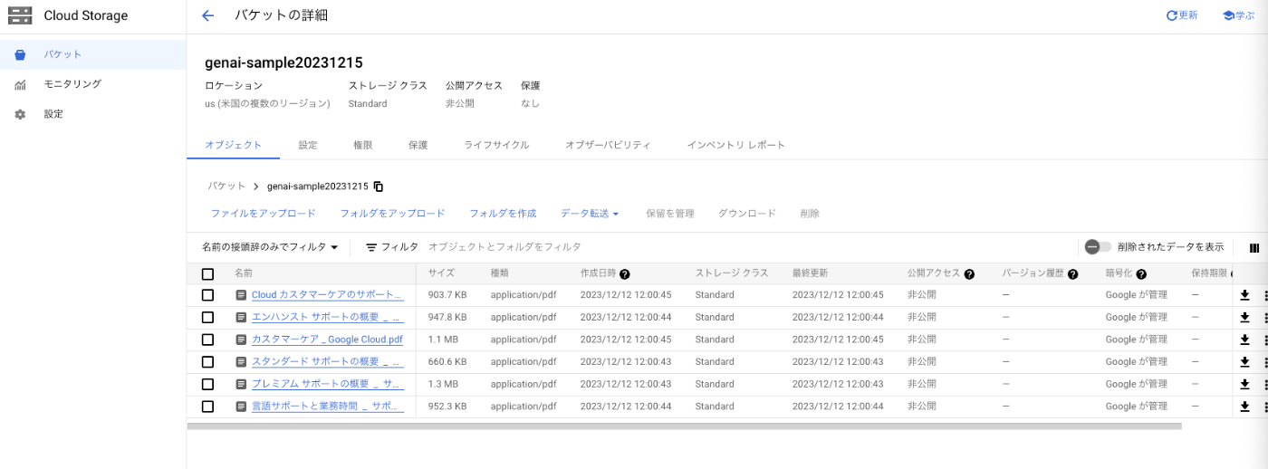
Task: Click the 1.3 MB size cell
Action: [x=442, y=384]
